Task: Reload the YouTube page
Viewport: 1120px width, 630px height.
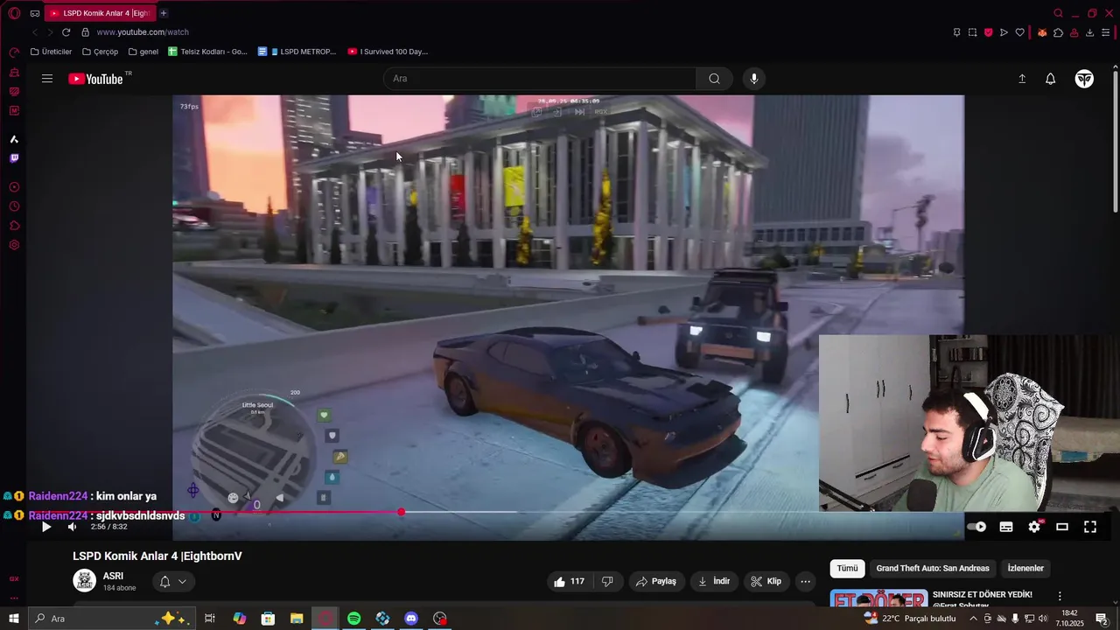Action: [x=66, y=32]
